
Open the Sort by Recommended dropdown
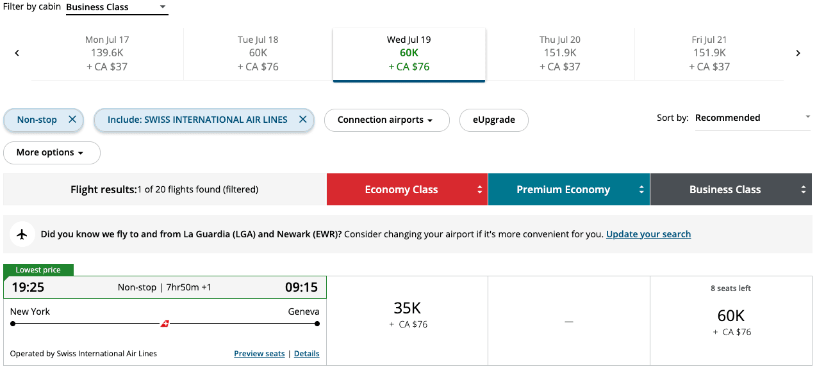click(x=752, y=118)
